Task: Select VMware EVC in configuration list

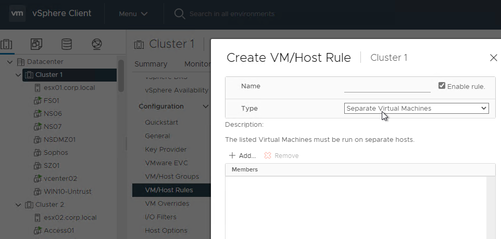Action: (x=167, y=163)
